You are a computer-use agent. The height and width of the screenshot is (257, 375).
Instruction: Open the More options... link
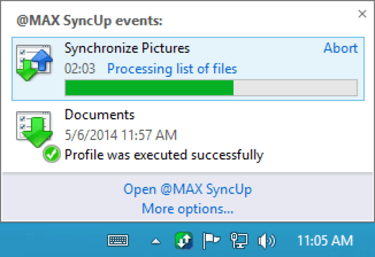pyautogui.click(x=187, y=208)
